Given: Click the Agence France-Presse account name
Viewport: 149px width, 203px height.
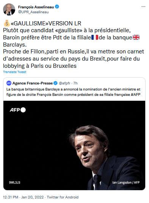Looking at the screenshot, I should click(x=33, y=83).
